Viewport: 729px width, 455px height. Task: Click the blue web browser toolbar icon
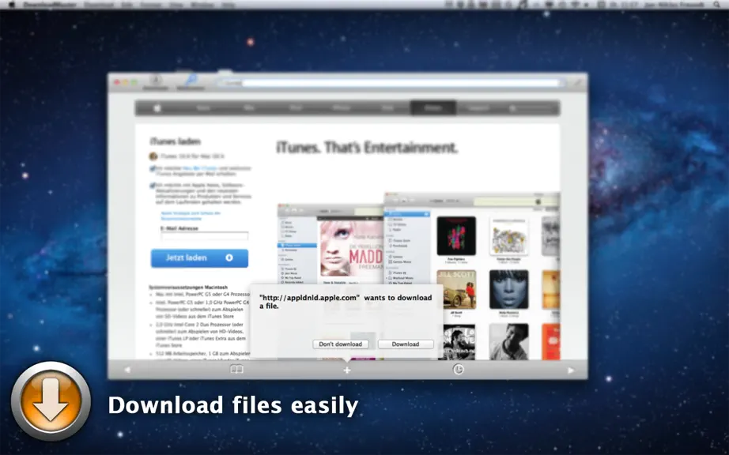[x=191, y=81]
